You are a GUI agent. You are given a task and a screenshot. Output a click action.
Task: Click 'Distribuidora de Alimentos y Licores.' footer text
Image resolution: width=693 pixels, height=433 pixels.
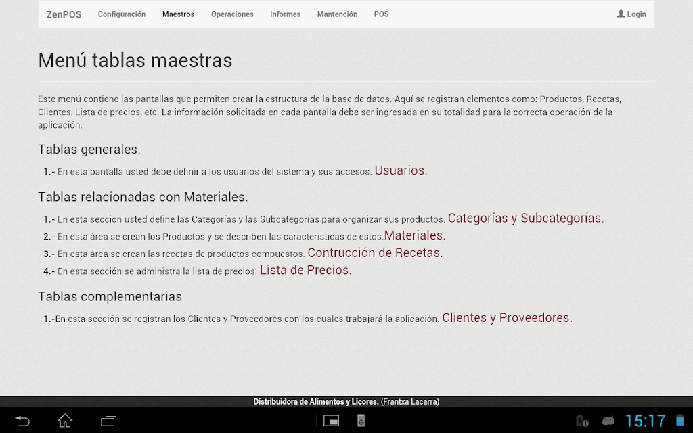[316, 402]
